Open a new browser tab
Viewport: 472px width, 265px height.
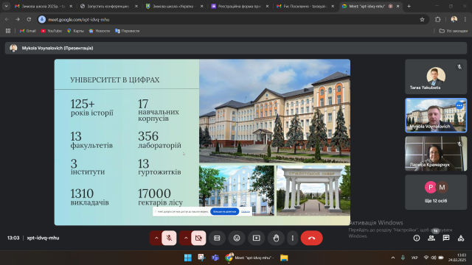pyautogui.click(x=409, y=6)
